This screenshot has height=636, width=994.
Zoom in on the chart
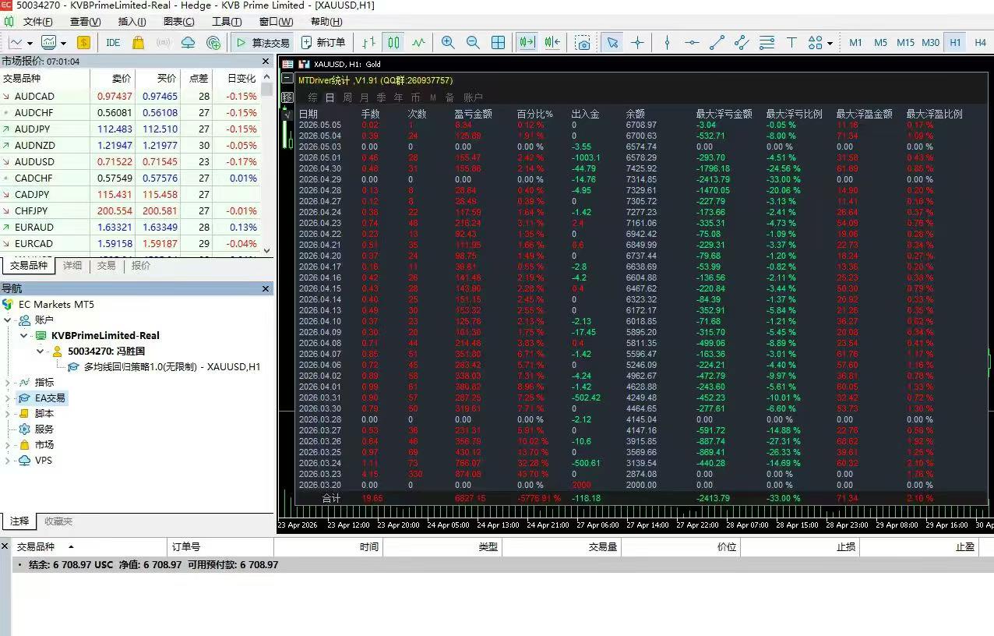tap(448, 43)
